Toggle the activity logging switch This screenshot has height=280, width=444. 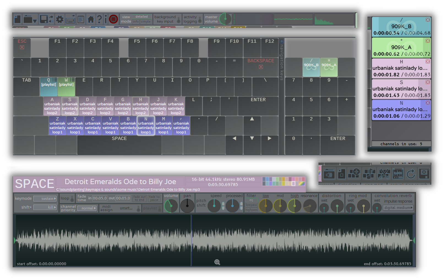(200, 20)
